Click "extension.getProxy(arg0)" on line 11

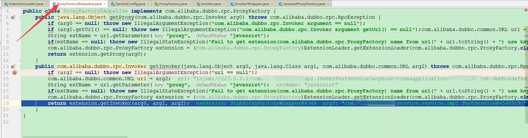pos(106,54)
